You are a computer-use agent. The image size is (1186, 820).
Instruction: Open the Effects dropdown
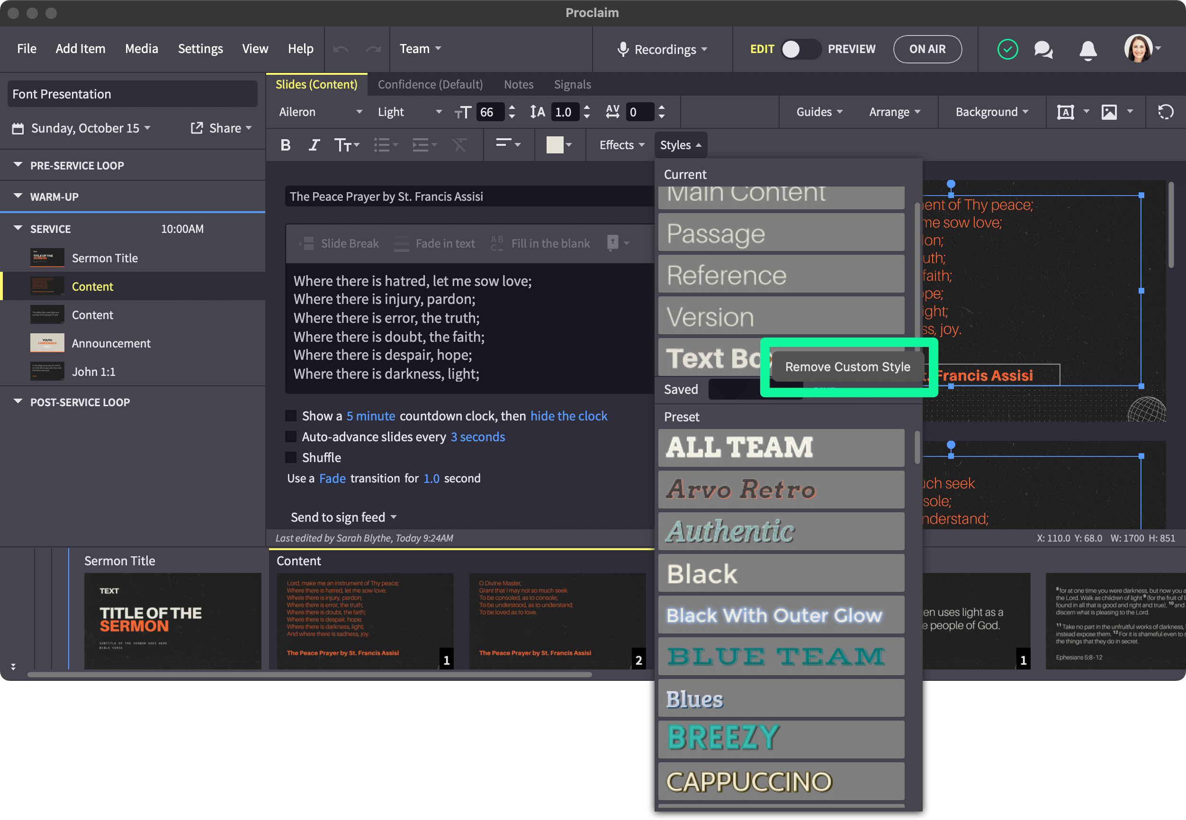point(622,145)
